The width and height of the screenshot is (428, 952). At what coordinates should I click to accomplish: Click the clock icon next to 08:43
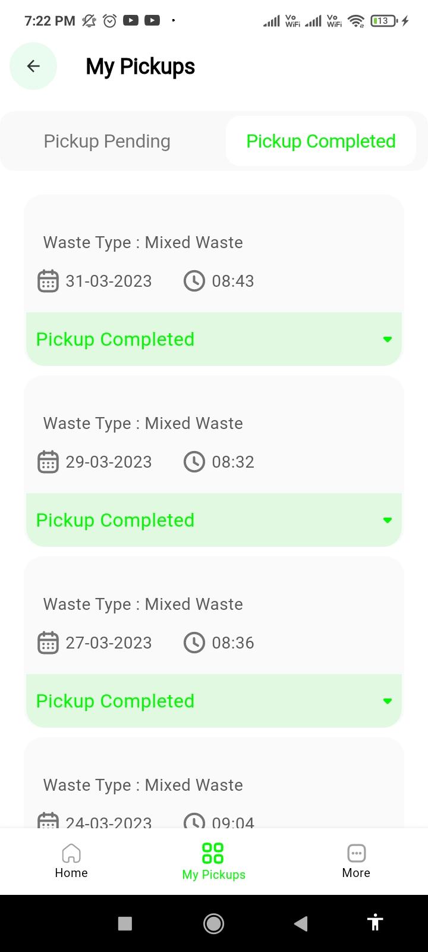point(194,281)
